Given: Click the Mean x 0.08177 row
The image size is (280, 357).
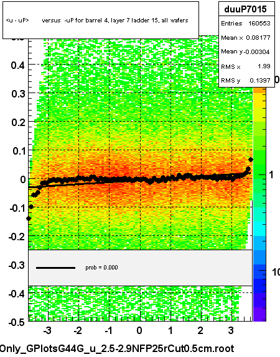Looking at the screenshot, I should pos(246,38).
